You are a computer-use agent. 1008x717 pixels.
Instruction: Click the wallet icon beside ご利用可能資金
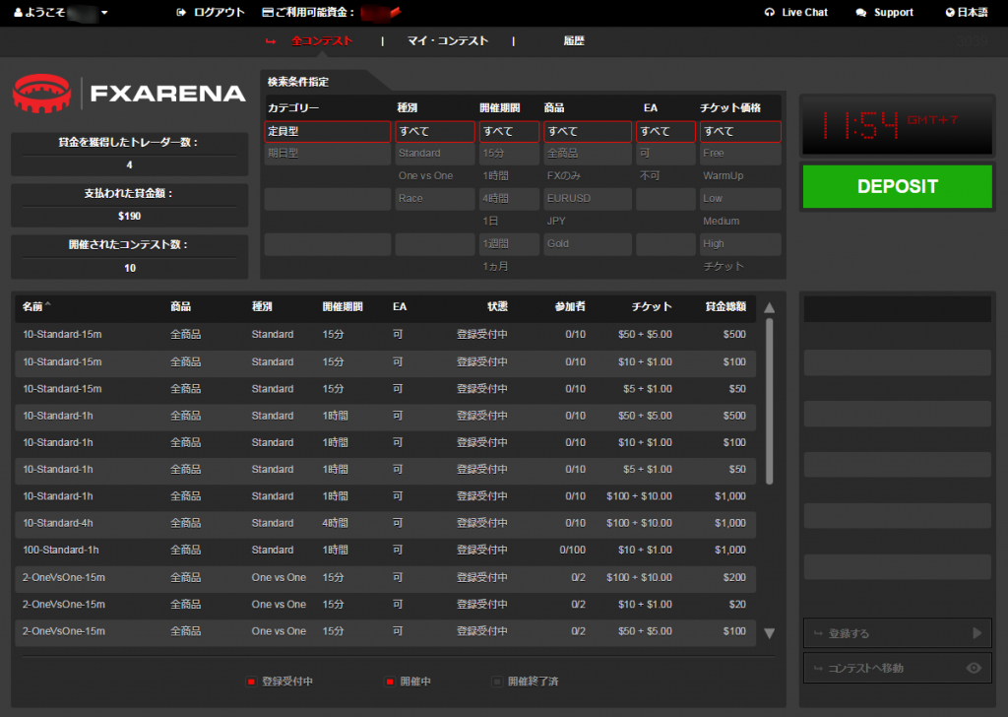269,13
